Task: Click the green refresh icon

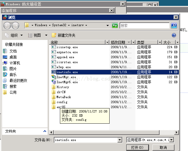Action: click(115, 26)
